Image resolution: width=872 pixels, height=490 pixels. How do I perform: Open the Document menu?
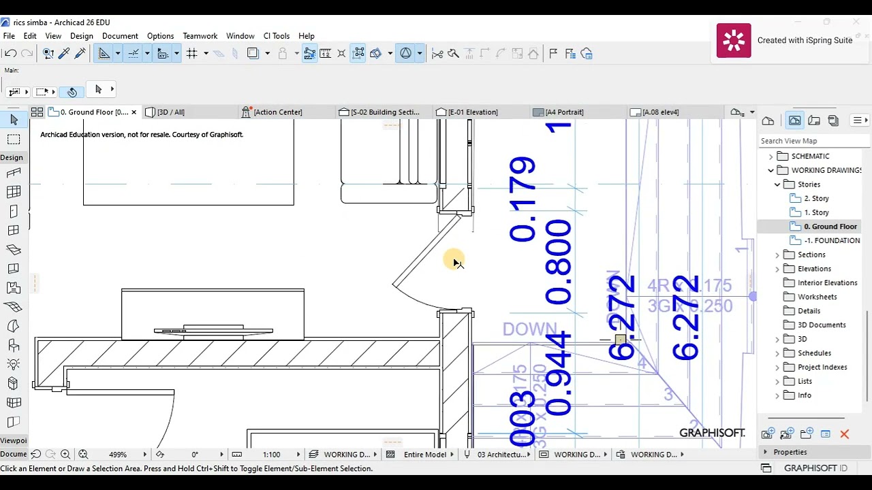(x=120, y=36)
